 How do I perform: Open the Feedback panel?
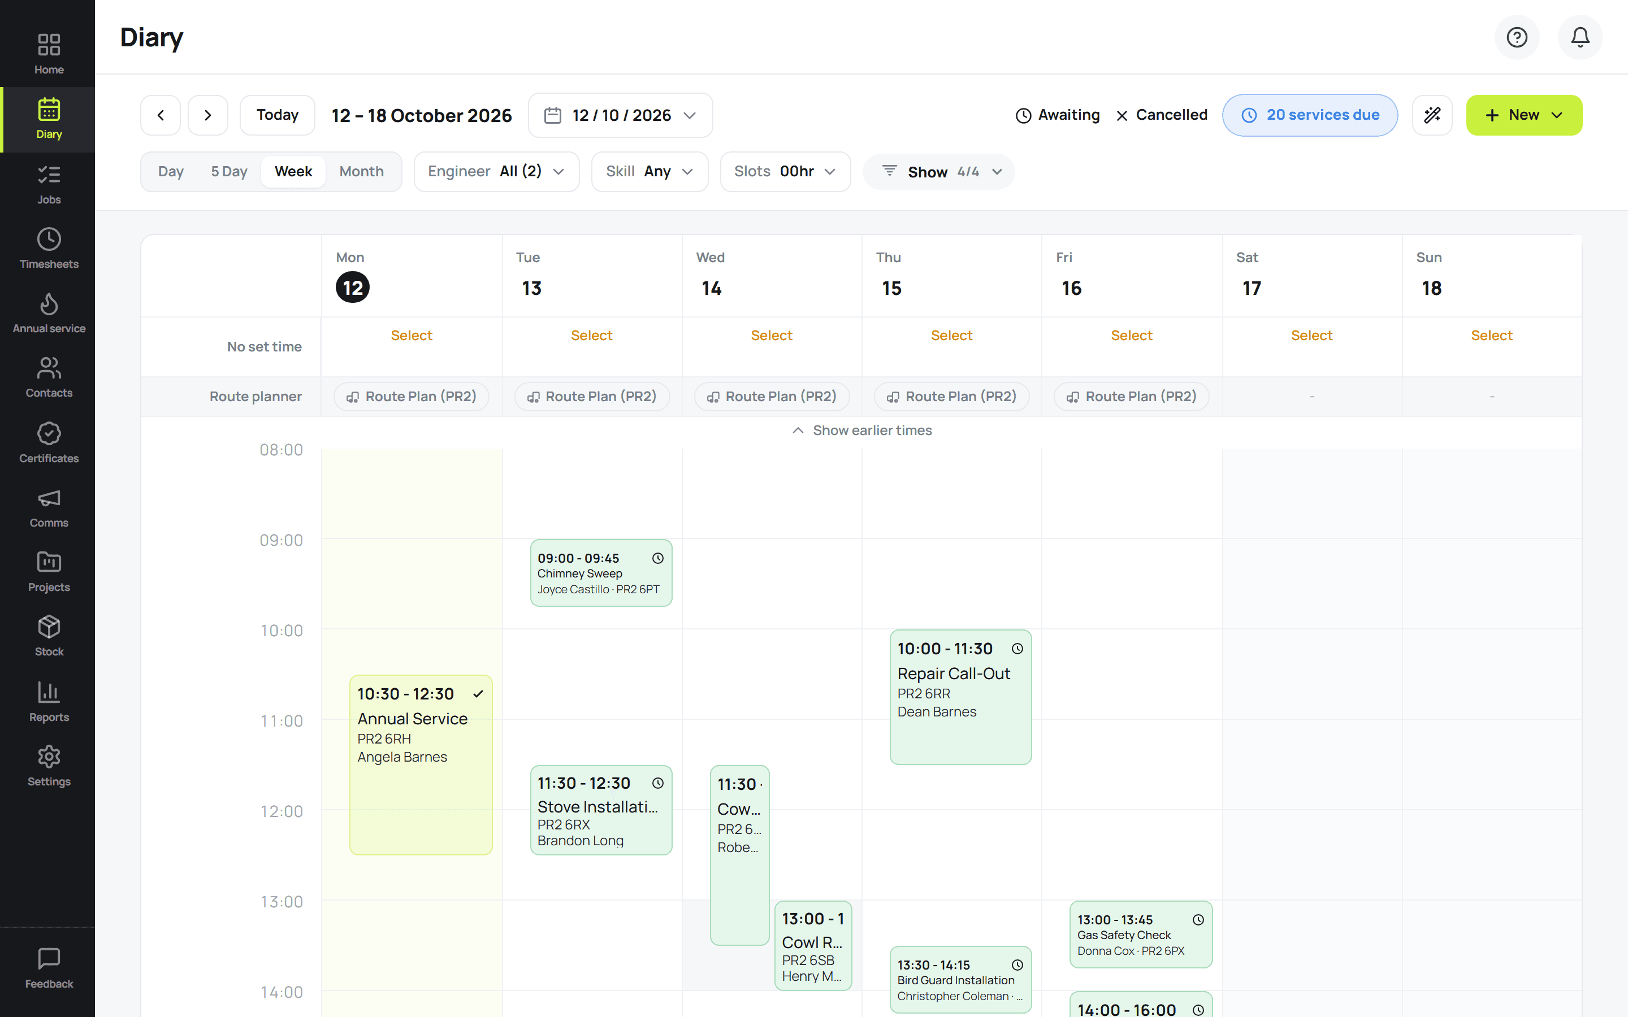(x=49, y=968)
